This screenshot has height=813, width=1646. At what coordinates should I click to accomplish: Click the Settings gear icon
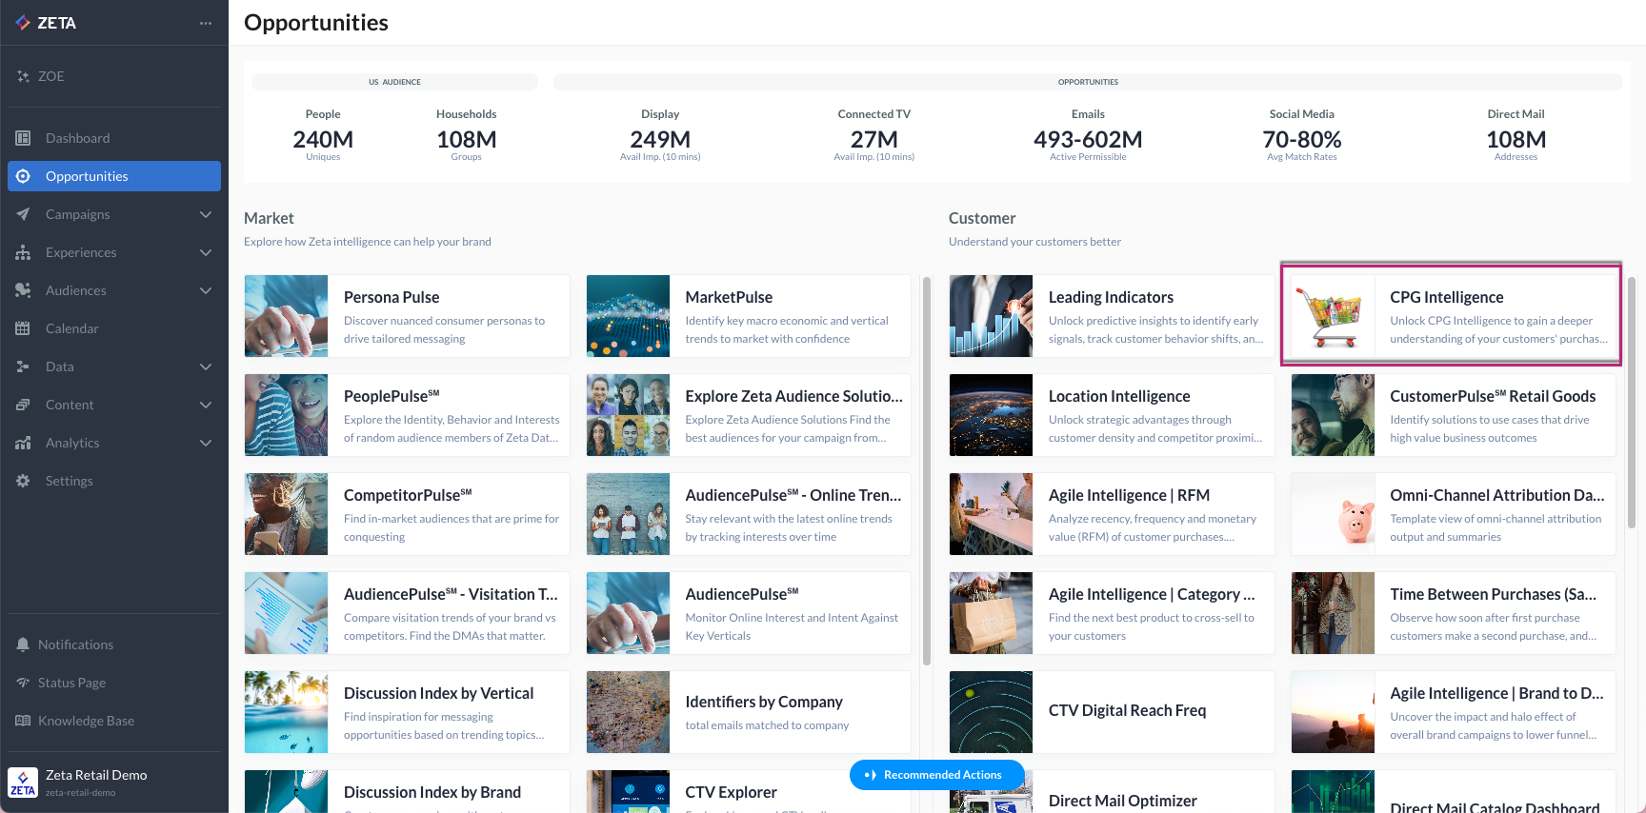23,481
